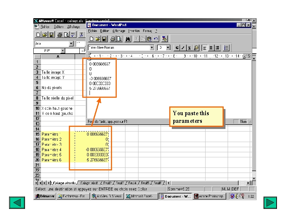This screenshot has height=218, width=290.
Task: Click Excel horizontal scrollbar right arrow
Action: (248, 183)
